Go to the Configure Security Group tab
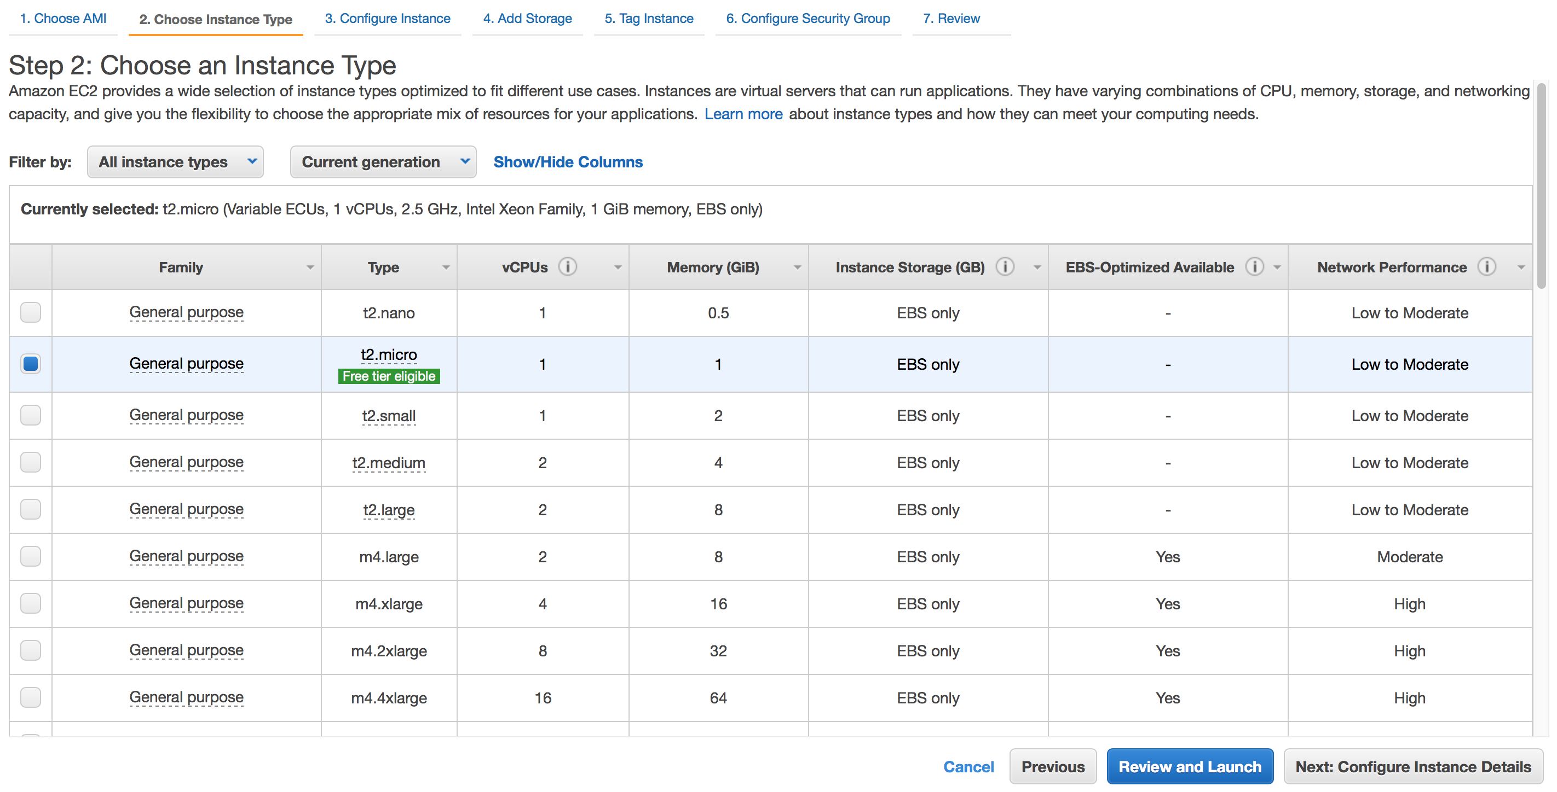The width and height of the screenshot is (1557, 792). [808, 19]
